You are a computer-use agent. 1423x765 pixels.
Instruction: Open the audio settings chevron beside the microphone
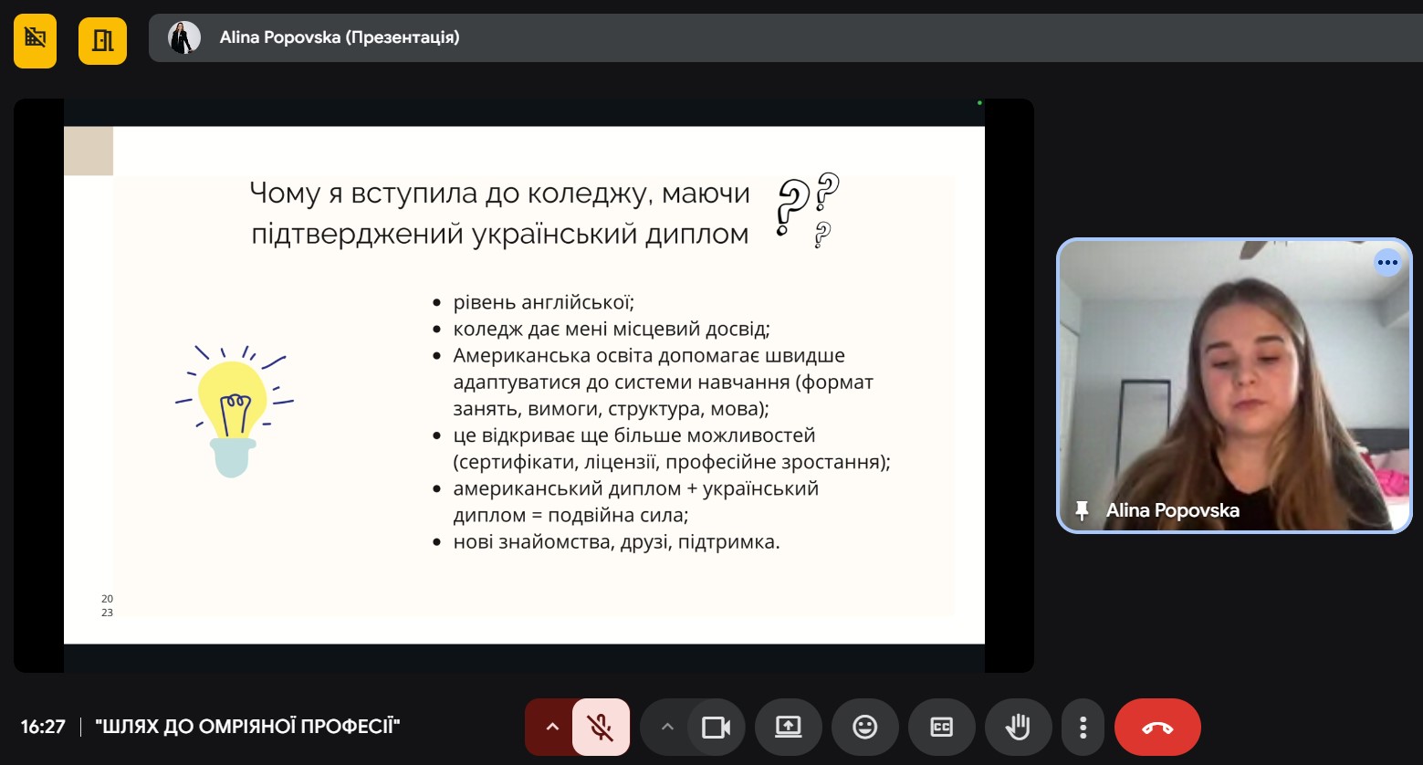[550, 727]
